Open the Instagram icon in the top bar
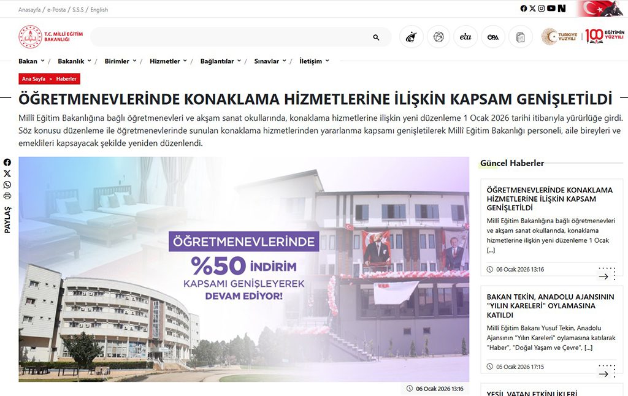Screen dimensions: 628x396 [542, 9]
